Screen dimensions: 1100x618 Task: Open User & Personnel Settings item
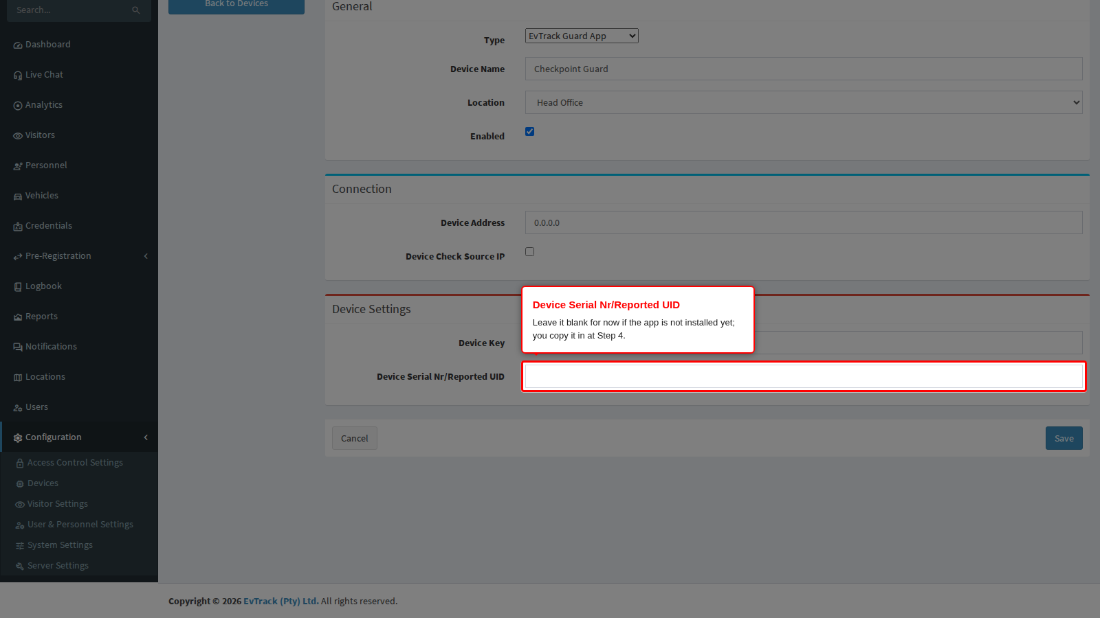point(80,525)
